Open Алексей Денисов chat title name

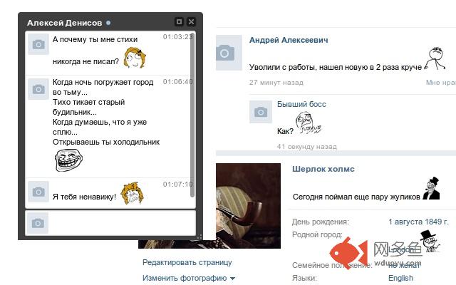65,23
